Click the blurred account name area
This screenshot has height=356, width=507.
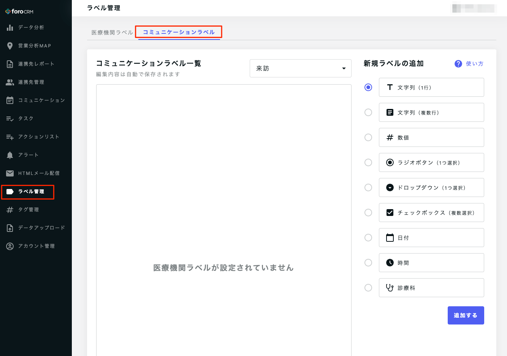(474, 8)
